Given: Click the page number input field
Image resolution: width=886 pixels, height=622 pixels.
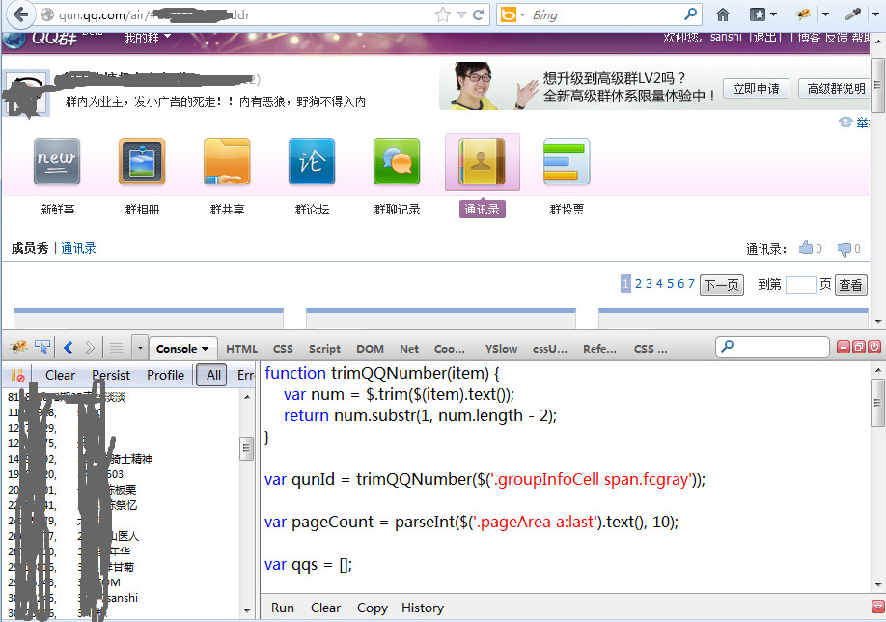Looking at the screenshot, I should tap(800, 285).
